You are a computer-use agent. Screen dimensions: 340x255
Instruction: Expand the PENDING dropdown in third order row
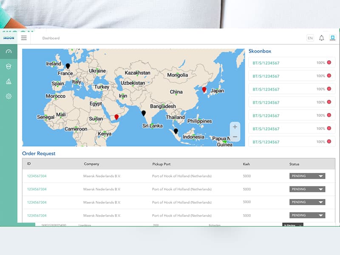pos(307,202)
